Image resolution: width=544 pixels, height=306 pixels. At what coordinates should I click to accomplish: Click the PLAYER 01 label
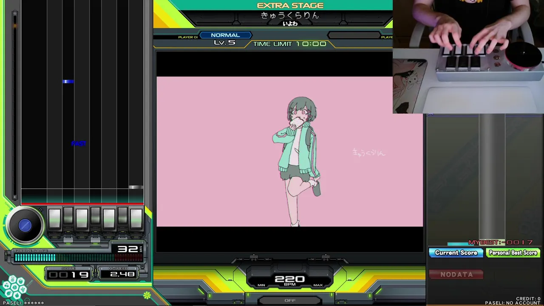pos(188,37)
